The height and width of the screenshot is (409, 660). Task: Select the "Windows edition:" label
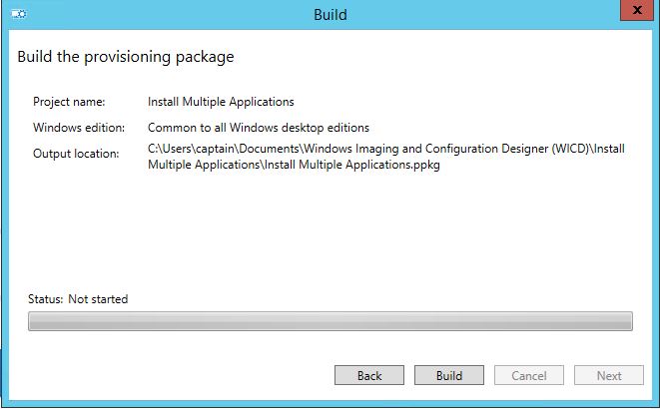click(79, 128)
